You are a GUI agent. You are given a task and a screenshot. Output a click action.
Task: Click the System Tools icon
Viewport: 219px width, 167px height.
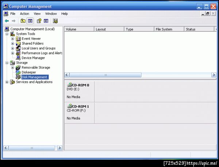pyautogui.click(x=12, y=34)
